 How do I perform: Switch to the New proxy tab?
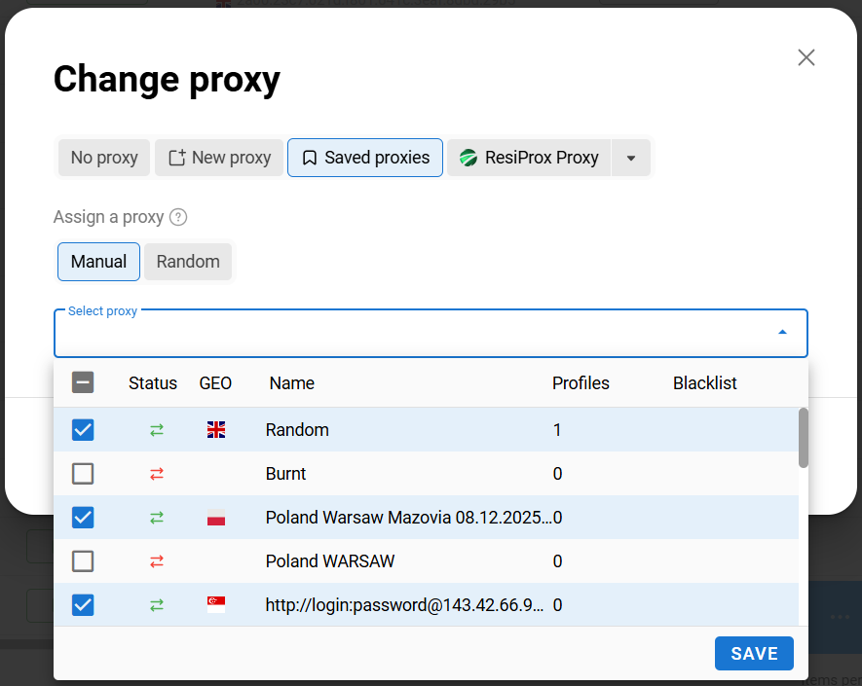tap(219, 158)
